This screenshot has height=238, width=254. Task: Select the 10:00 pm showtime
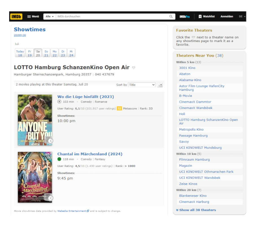(66, 121)
